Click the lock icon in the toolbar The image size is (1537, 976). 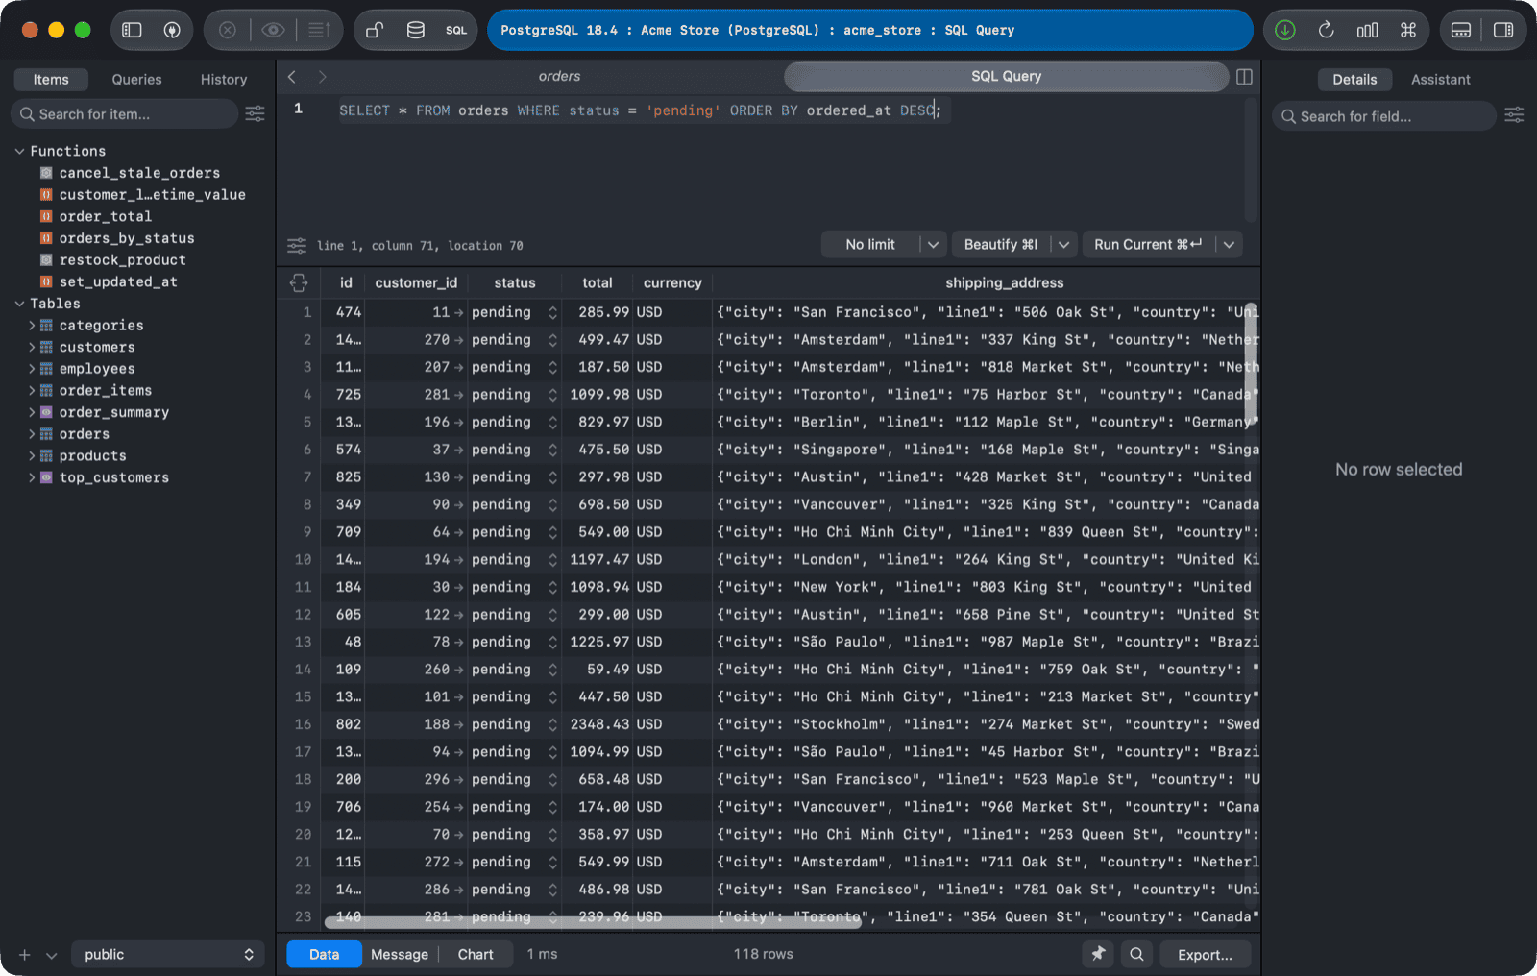tap(375, 30)
